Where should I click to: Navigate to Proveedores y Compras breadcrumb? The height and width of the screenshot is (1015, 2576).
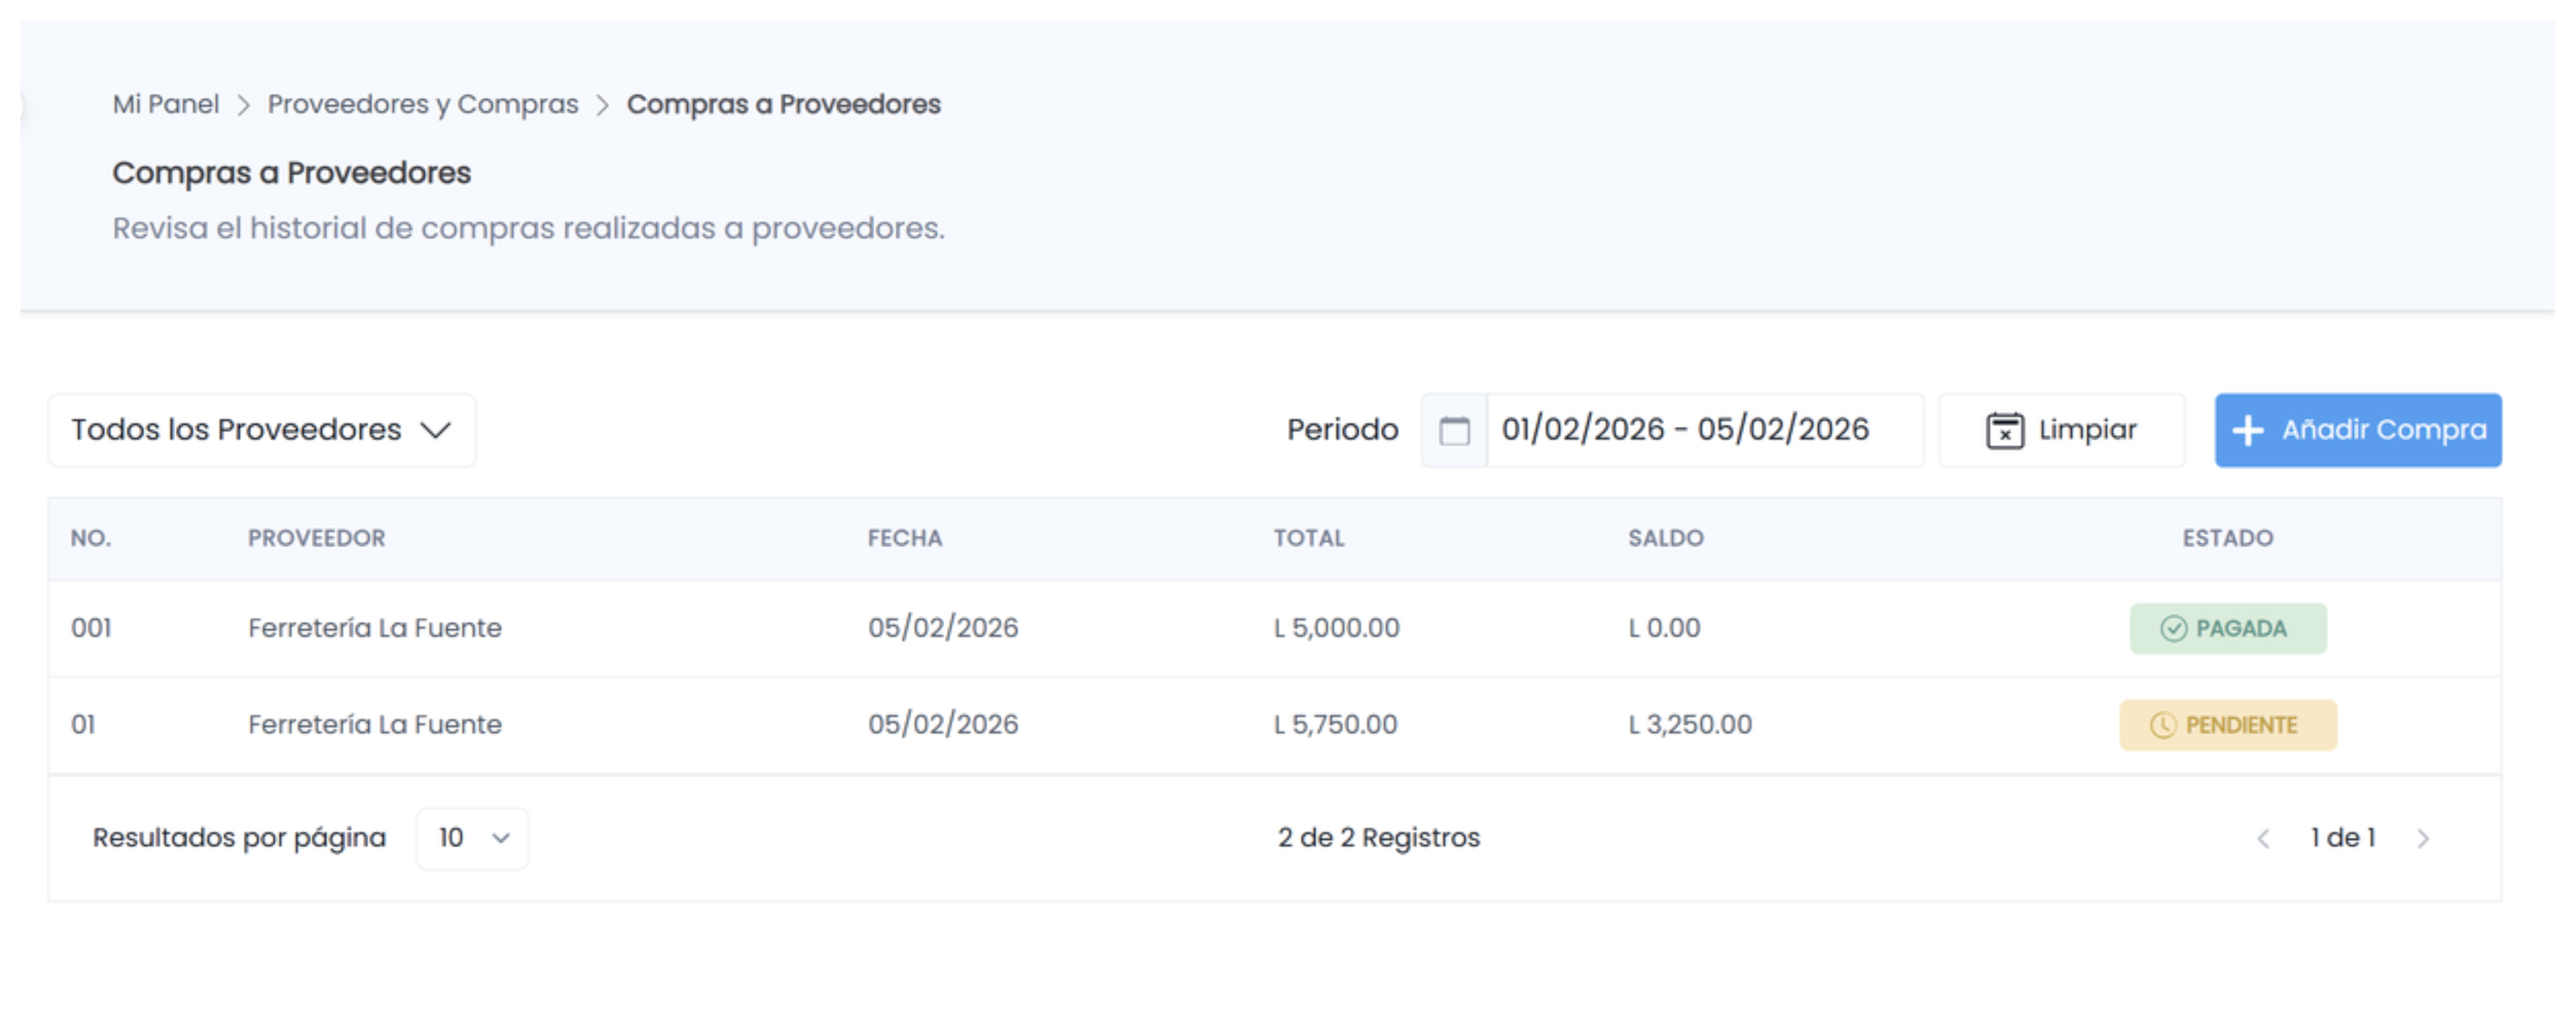(x=423, y=104)
